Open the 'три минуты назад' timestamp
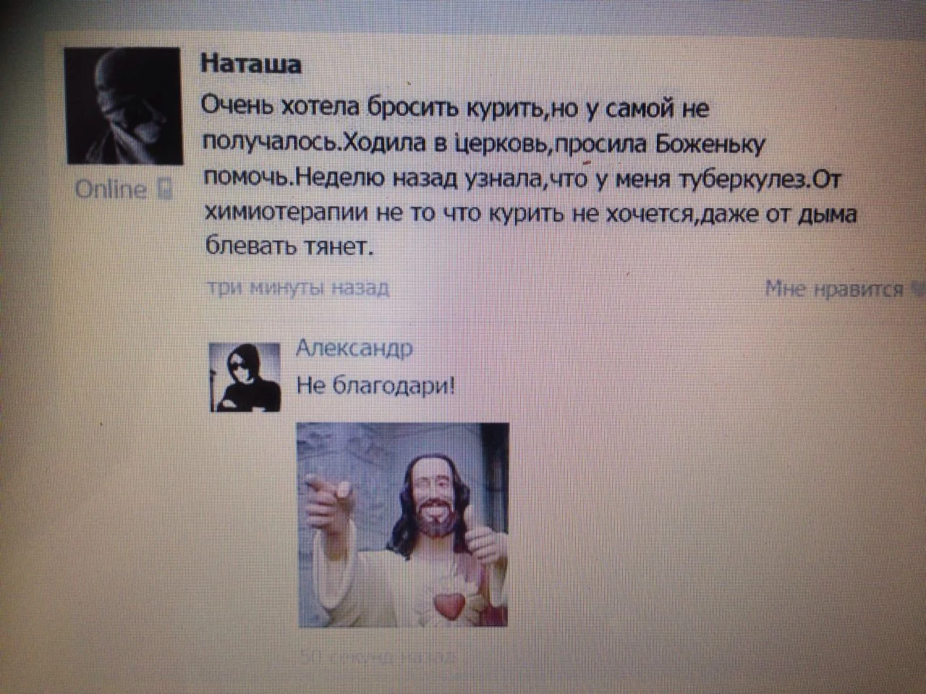Image resolution: width=926 pixels, height=694 pixels. coord(298,288)
